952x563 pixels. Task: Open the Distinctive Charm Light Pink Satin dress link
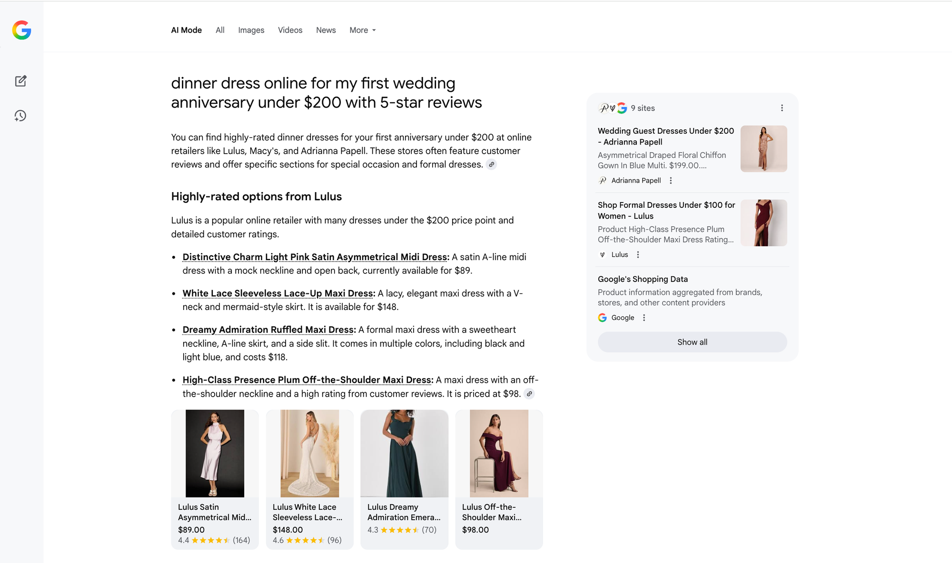(314, 257)
